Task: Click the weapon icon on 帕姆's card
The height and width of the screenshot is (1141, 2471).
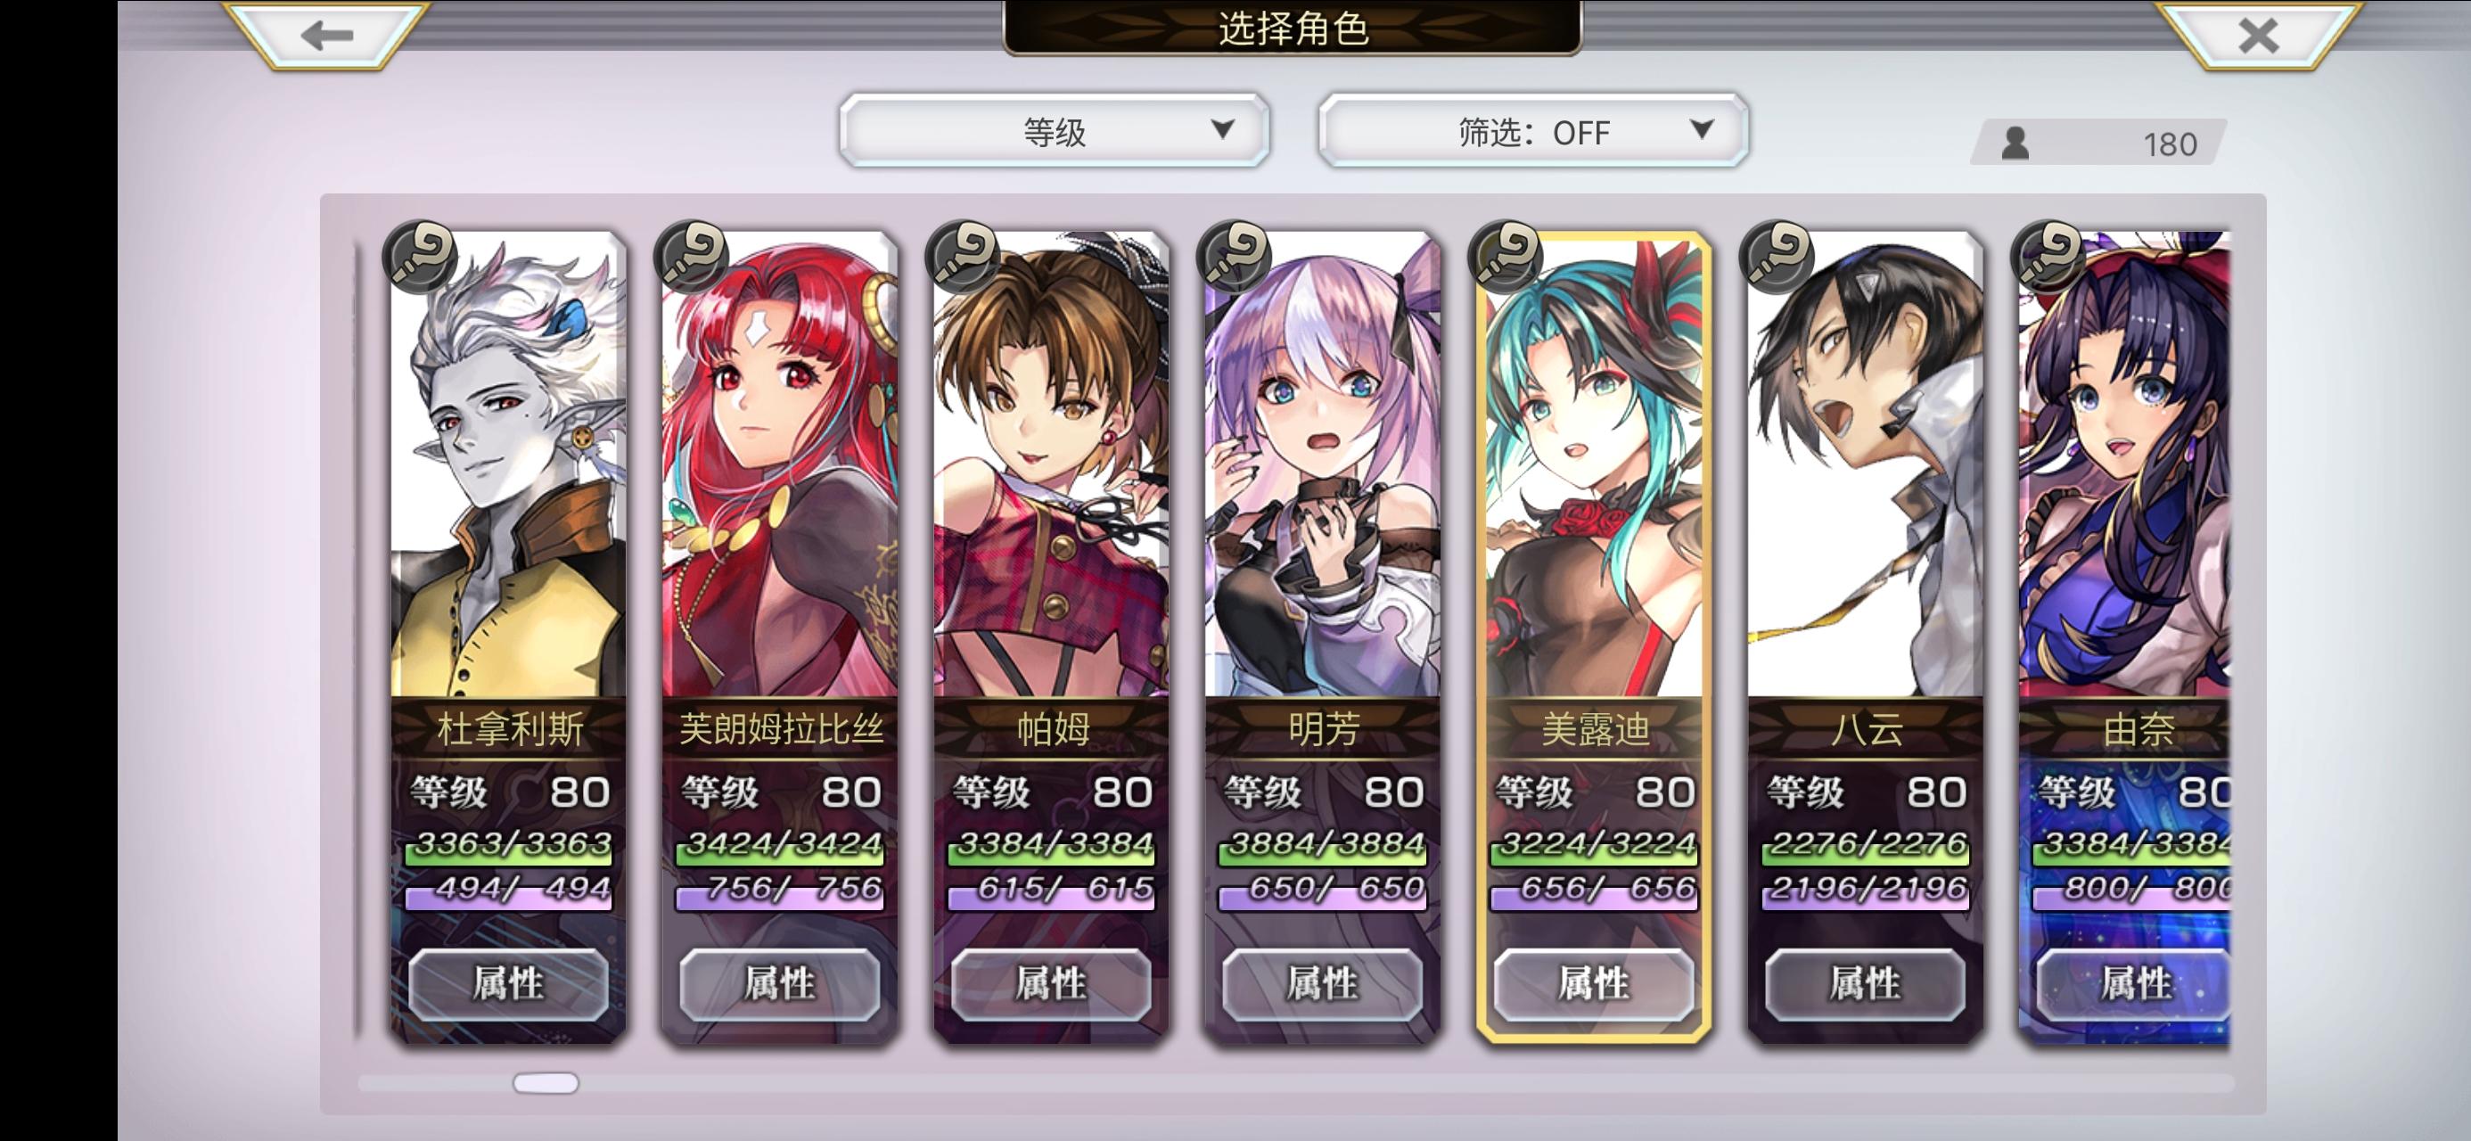Action: 964,256
